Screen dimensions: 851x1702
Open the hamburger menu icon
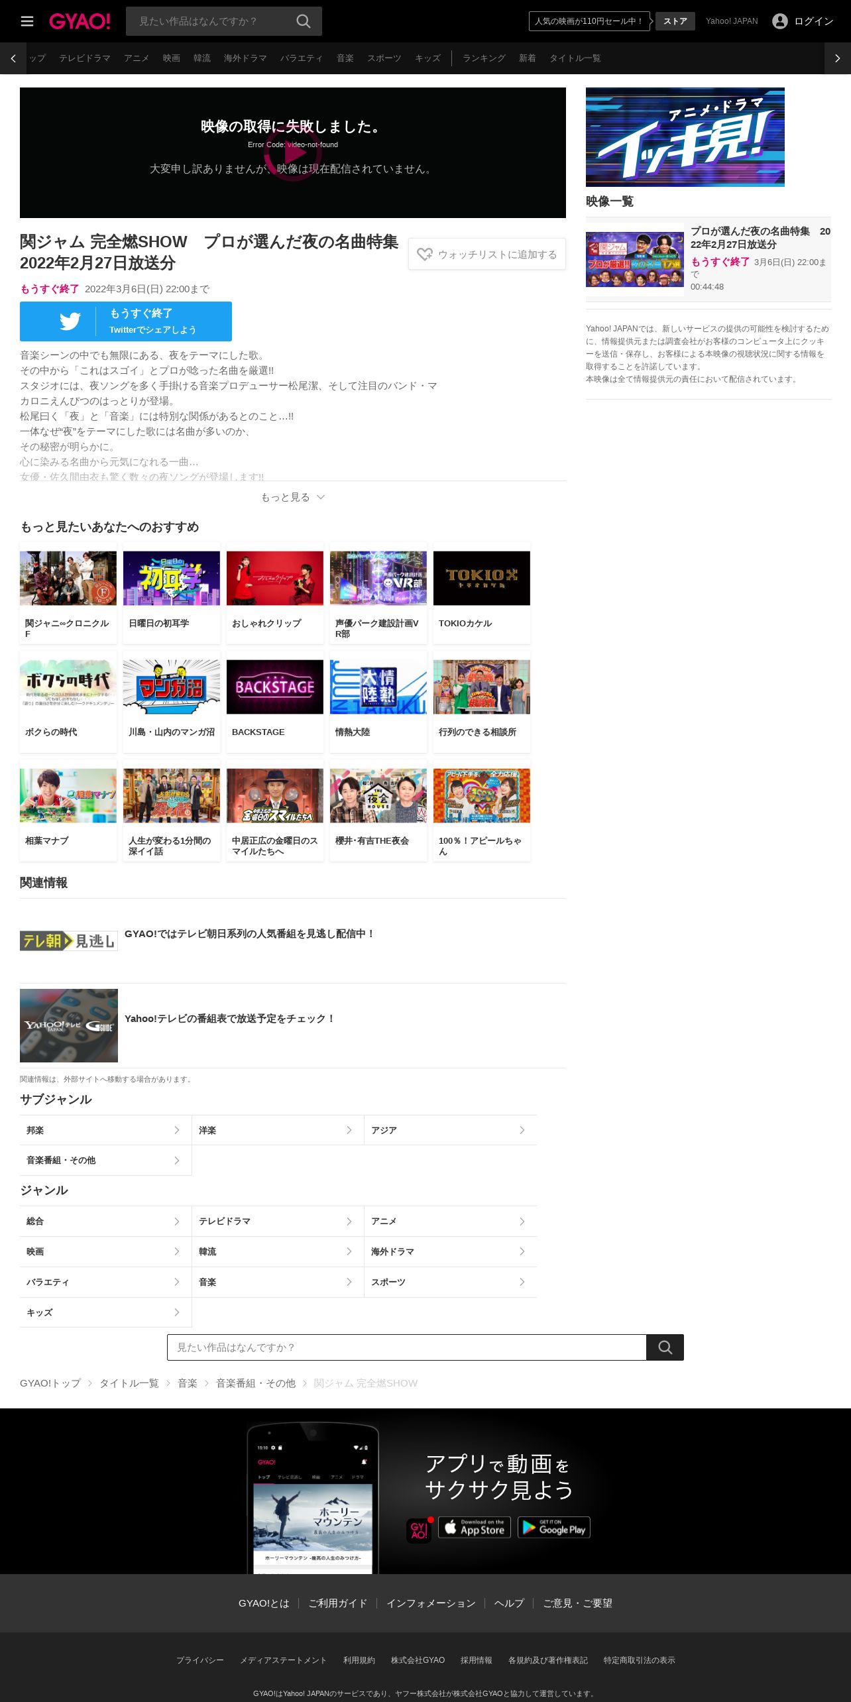[27, 21]
